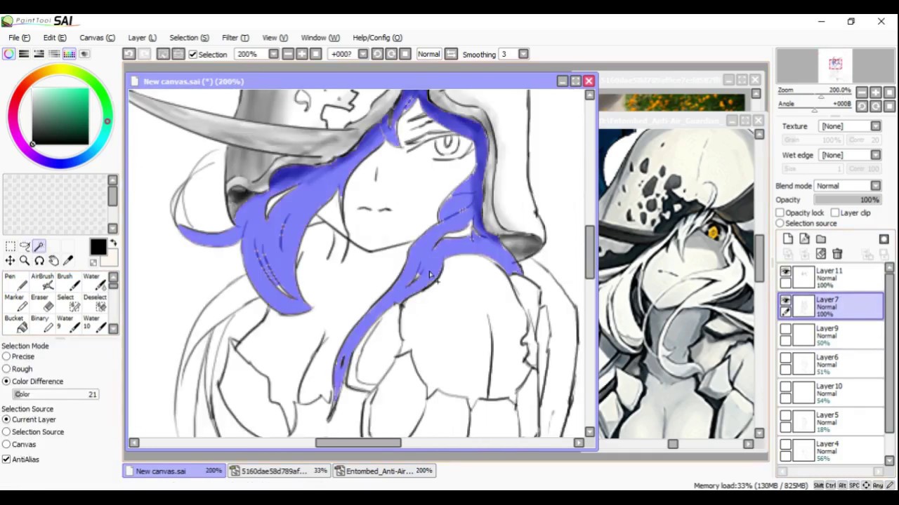899x505 pixels.
Task: Open the Layer menu
Action: 142,38
